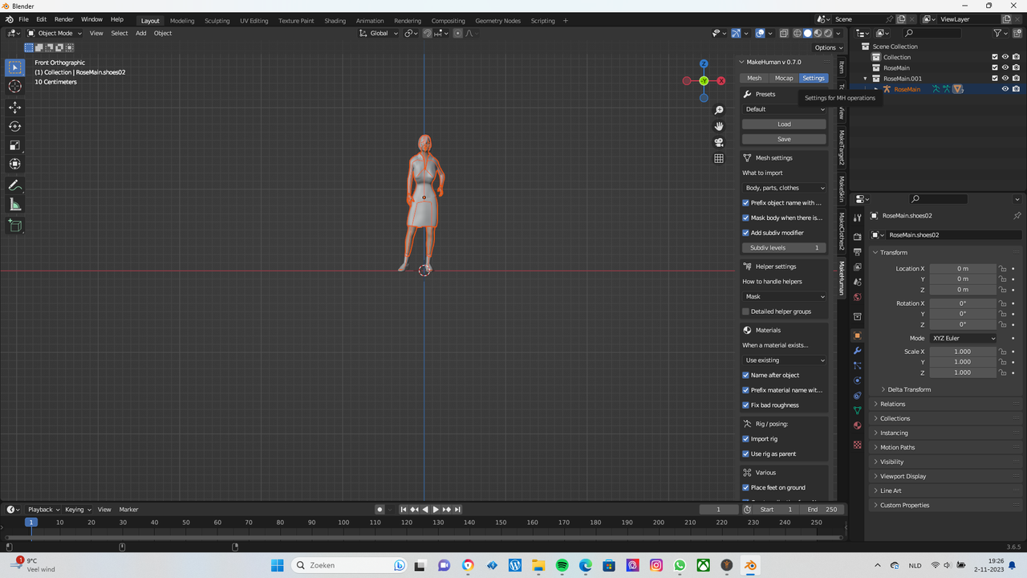
Task: Open the Scene properties tab icon
Action: (x=857, y=282)
